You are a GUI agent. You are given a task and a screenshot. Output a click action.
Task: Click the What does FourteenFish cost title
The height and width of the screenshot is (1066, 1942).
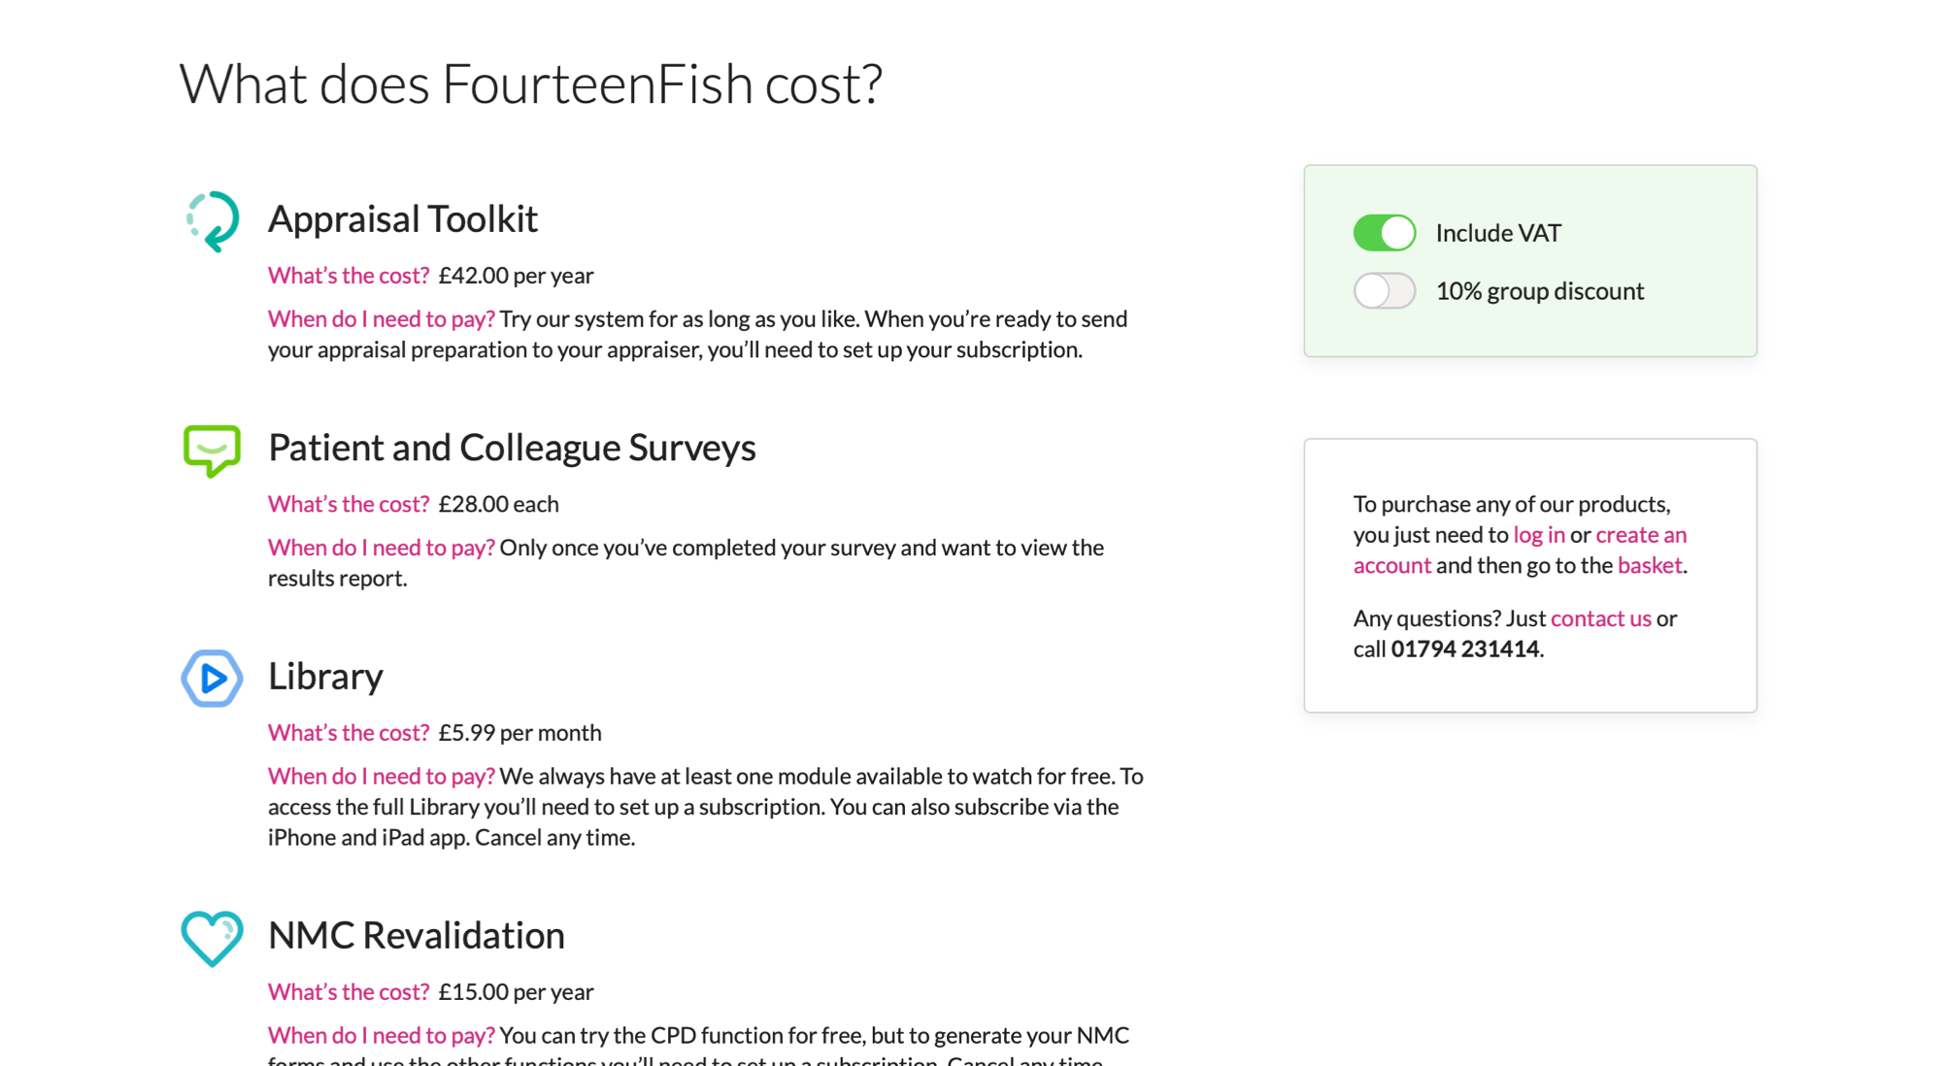pos(531,84)
